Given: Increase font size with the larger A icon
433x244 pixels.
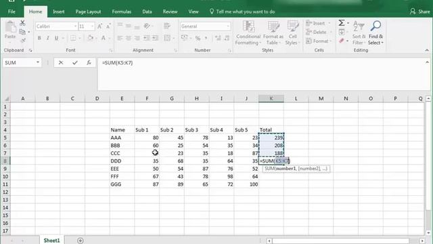Looking at the screenshot, I should [x=100, y=26].
